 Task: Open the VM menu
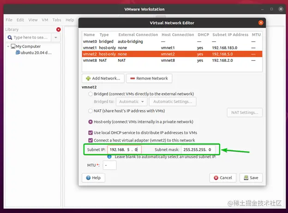pyautogui.click(x=45, y=20)
